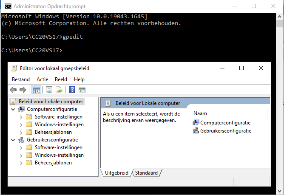Select Computerconfiguratie text in Naam list
The image size is (284, 195).
tap(225, 123)
